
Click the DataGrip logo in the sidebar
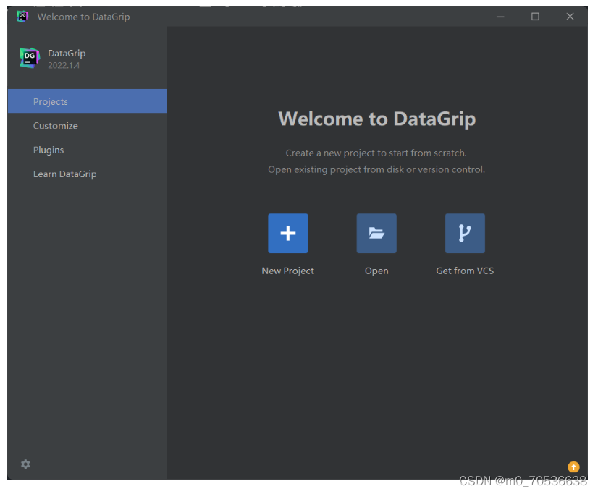(30, 58)
